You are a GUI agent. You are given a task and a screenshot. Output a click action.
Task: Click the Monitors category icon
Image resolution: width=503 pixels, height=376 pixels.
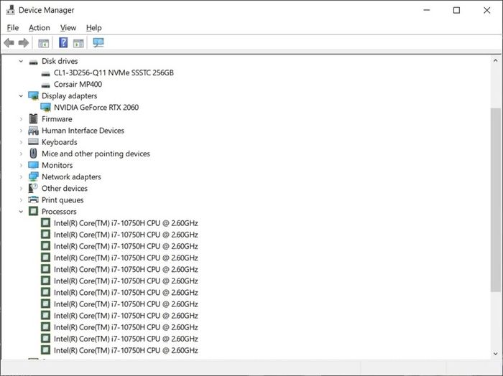[x=33, y=165]
